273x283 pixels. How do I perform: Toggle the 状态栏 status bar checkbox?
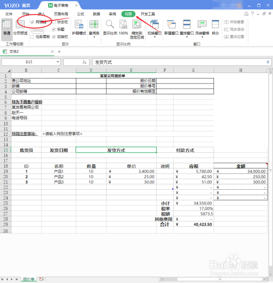(x=54, y=22)
